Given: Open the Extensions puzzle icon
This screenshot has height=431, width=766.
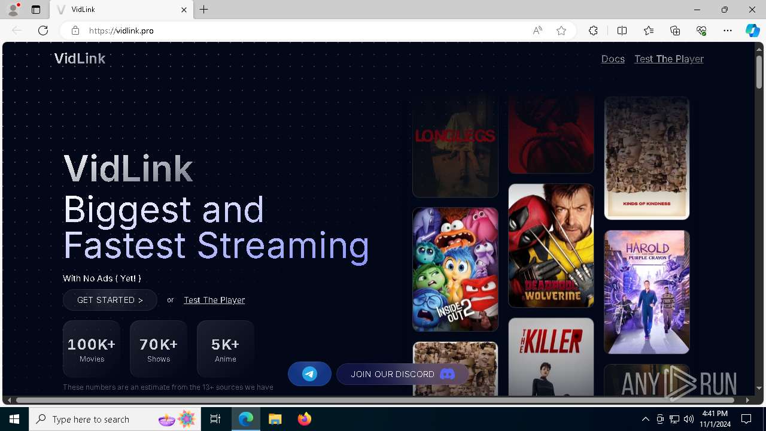Looking at the screenshot, I should 593,31.
